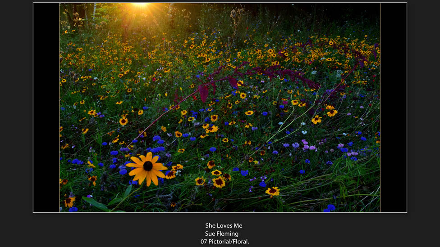Screen dimensions: 440x247
Task: Click the '07 Pictorial/Floral,' category text
Action: pos(225,242)
